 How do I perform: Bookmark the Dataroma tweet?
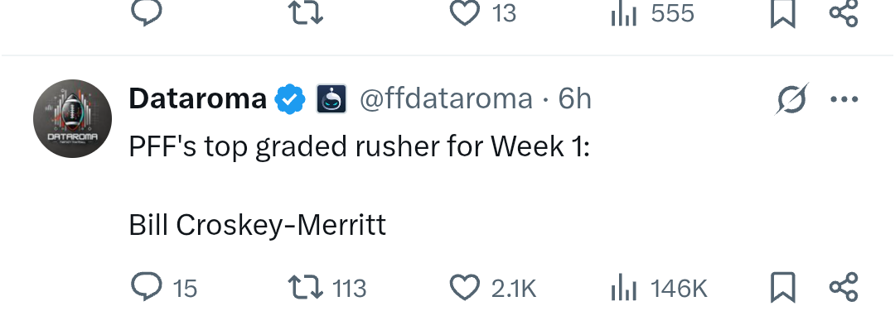[x=782, y=287]
